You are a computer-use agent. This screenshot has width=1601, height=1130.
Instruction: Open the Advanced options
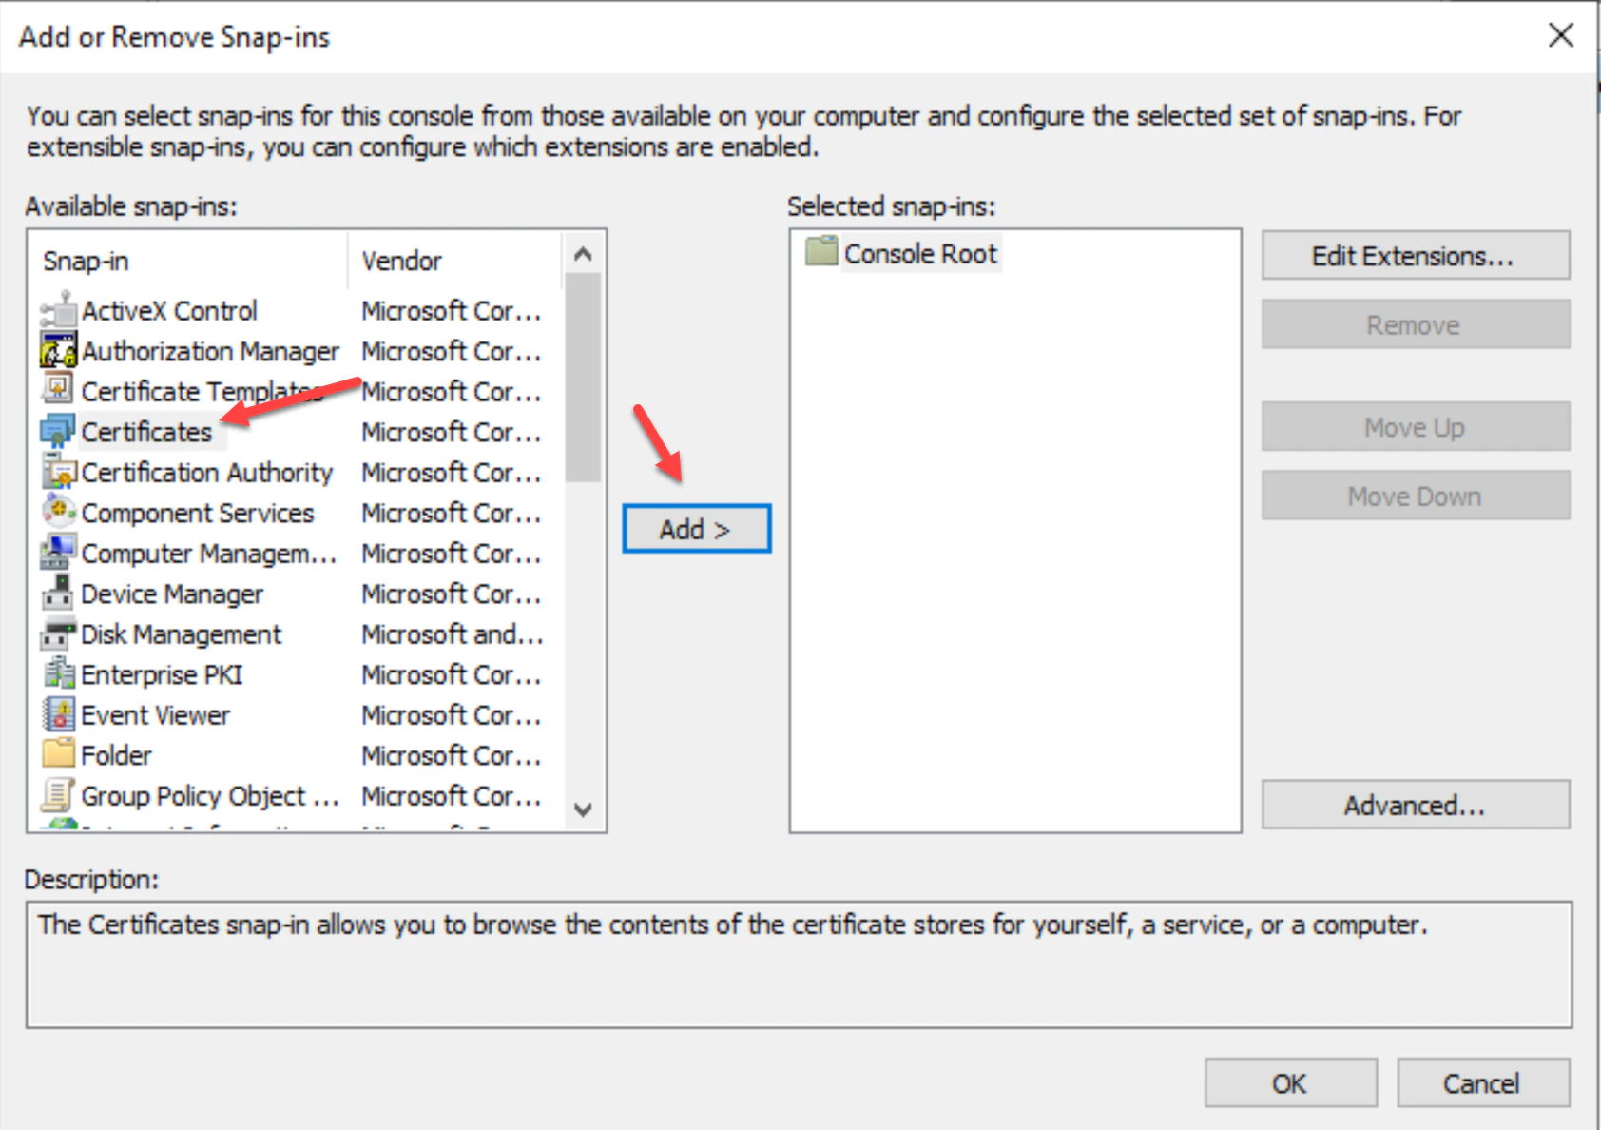coord(1415,805)
